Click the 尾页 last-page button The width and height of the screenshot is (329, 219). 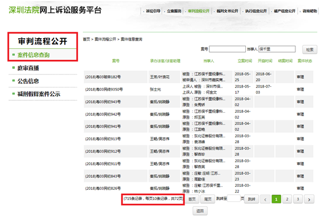[x=208, y=199]
